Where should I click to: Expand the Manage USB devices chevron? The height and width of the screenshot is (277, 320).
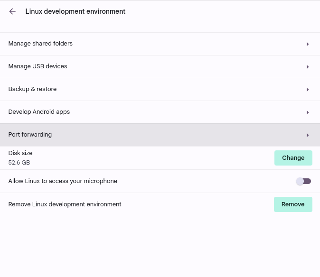[308, 67]
